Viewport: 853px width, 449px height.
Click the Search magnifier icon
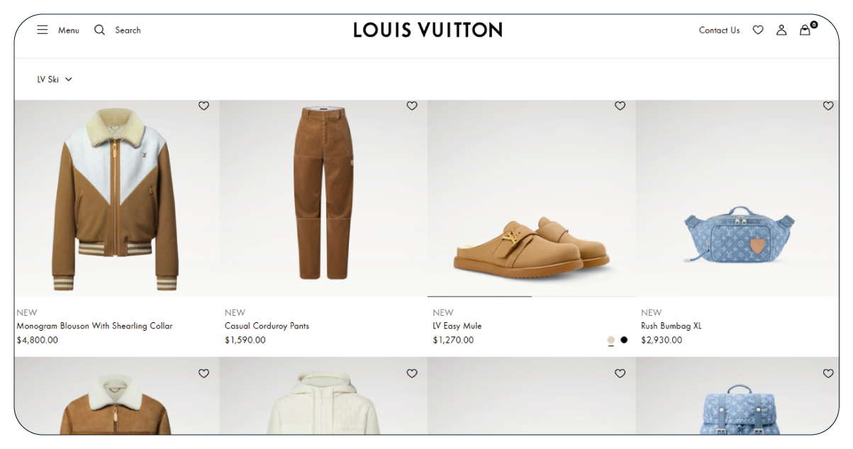(x=100, y=30)
